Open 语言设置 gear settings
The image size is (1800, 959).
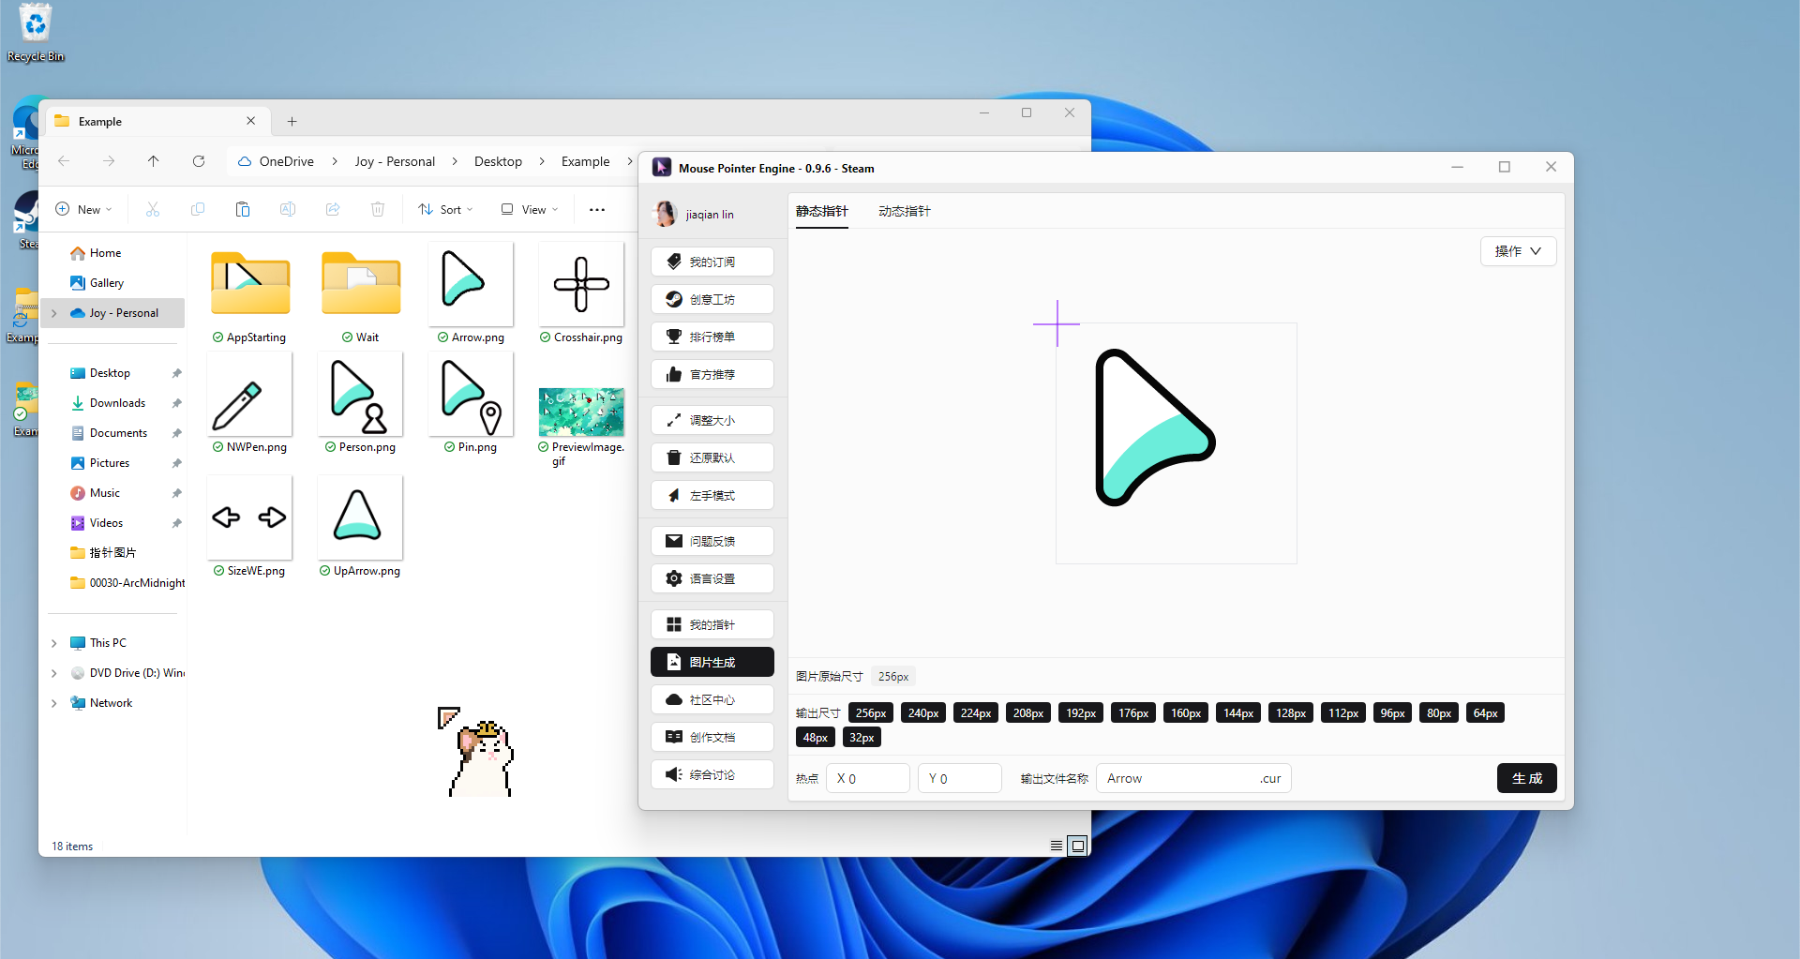pyautogui.click(x=712, y=579)
